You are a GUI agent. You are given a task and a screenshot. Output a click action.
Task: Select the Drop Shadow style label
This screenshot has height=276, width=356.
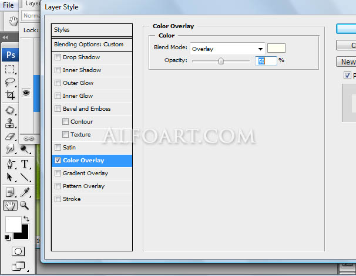click(81, 57)
